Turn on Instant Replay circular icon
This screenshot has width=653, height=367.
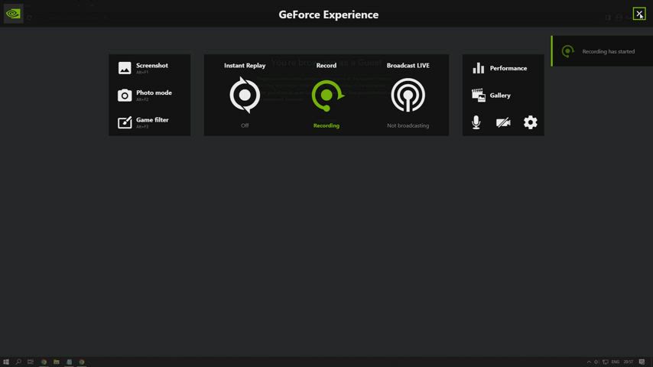[x=245, y=96]
